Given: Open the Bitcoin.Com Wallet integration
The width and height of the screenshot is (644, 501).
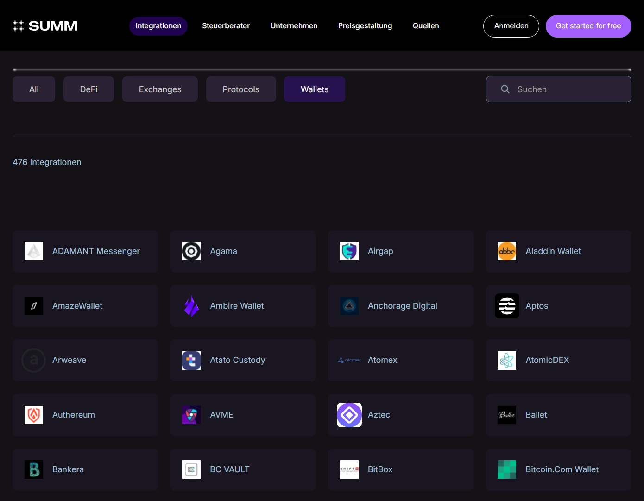Looking at the screenshot, I should pos(559,469).
